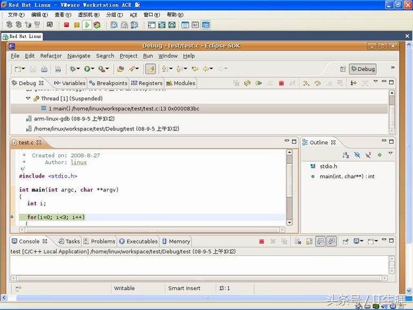Hide static members icon in Outline toolbar
Image resolution: width=413 pixels, height=310 pixels.
click(368, 155)
